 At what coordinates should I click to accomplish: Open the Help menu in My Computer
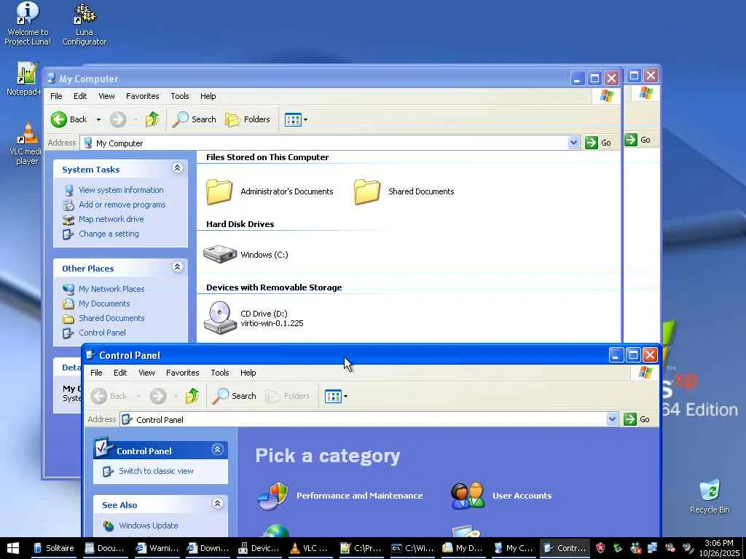pos(208,96)
